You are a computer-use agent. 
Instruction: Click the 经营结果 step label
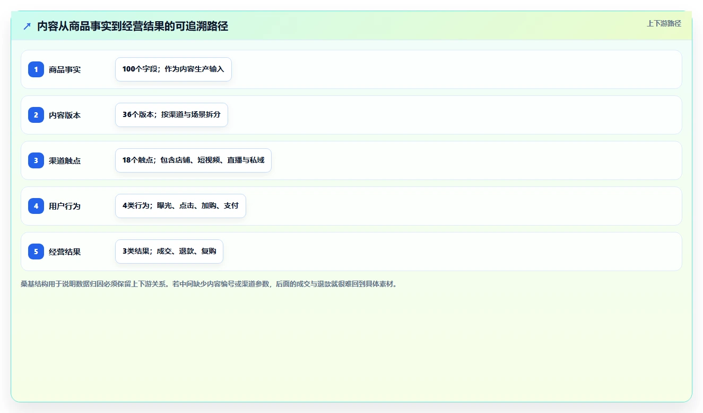pos(65,252)
